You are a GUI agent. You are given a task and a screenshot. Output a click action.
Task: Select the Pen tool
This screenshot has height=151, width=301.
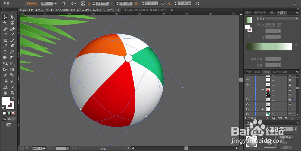click(5, 29)
